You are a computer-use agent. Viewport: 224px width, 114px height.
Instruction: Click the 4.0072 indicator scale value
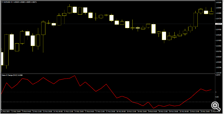click(218, 75)
